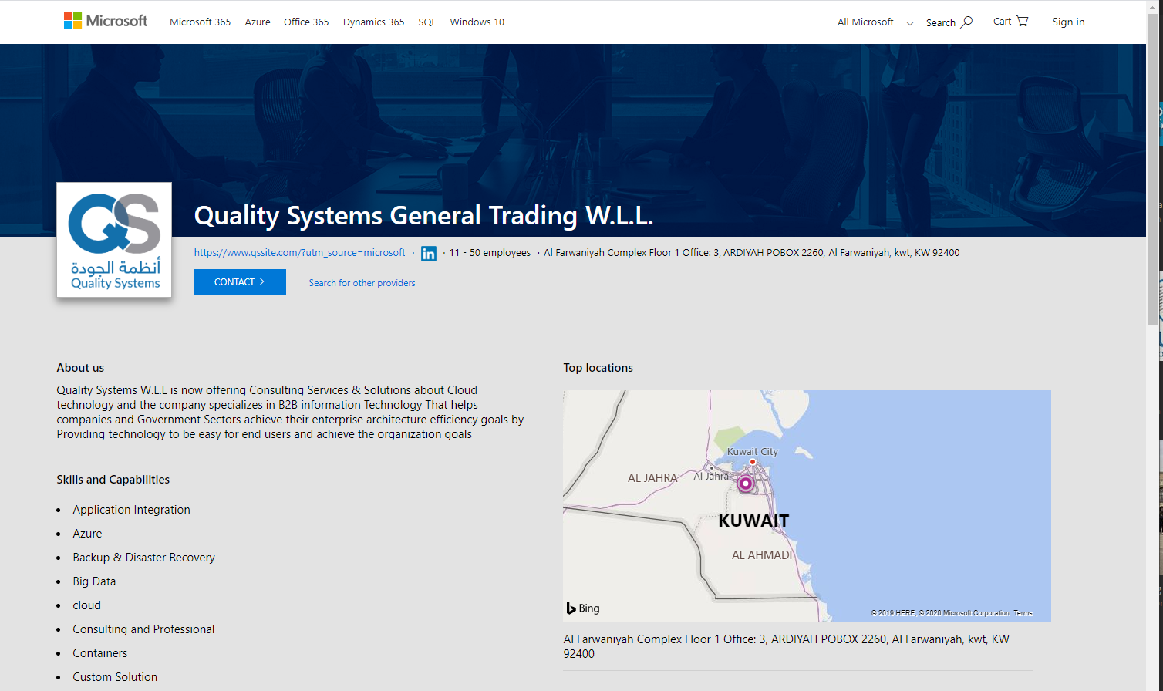Viewport: 1163px width, 691px height.
Task: Select the Windows 10 navigation item
Action: pos(477,22)
